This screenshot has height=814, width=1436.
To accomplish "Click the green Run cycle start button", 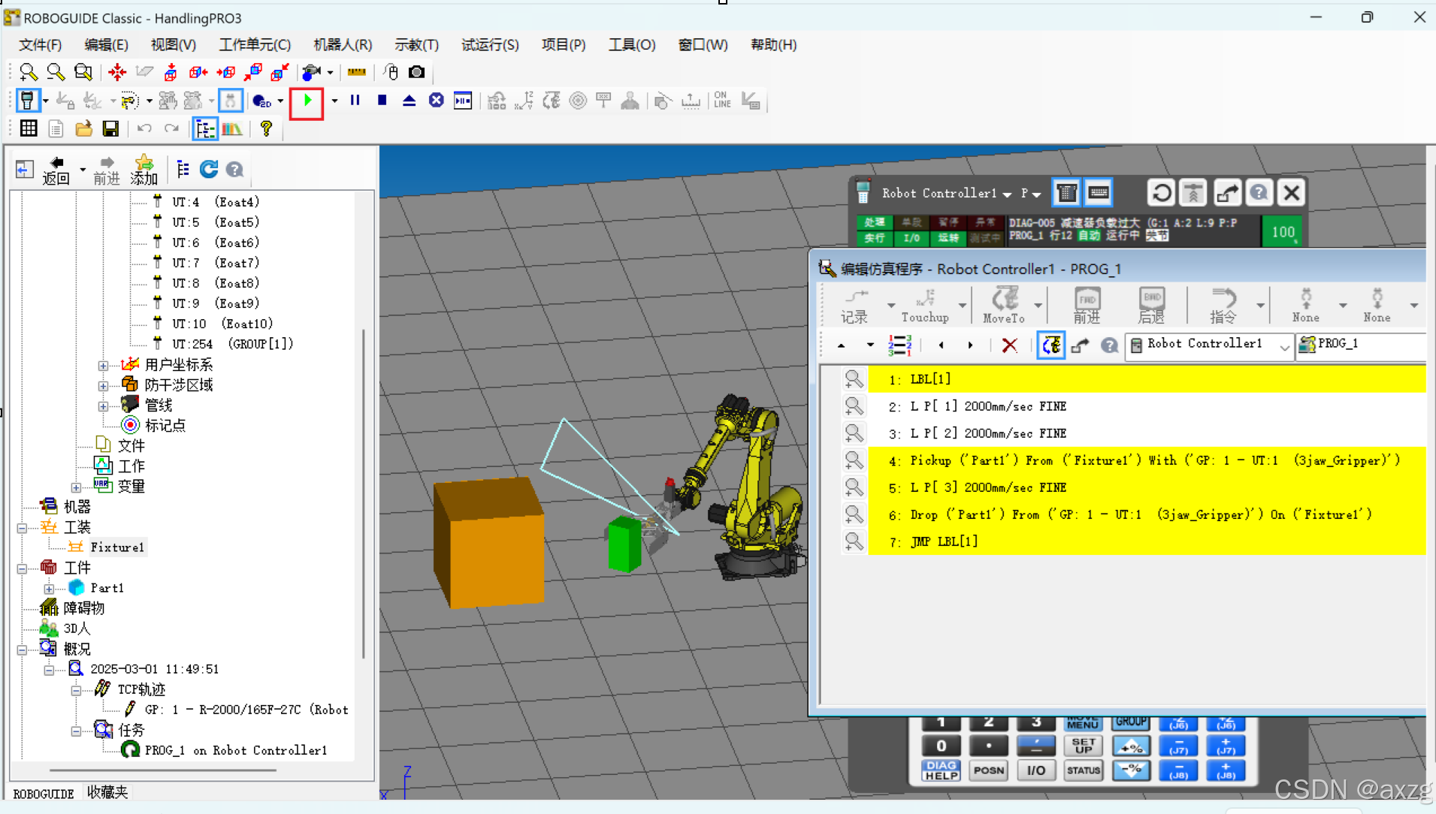I will click(x=307, y=101).
